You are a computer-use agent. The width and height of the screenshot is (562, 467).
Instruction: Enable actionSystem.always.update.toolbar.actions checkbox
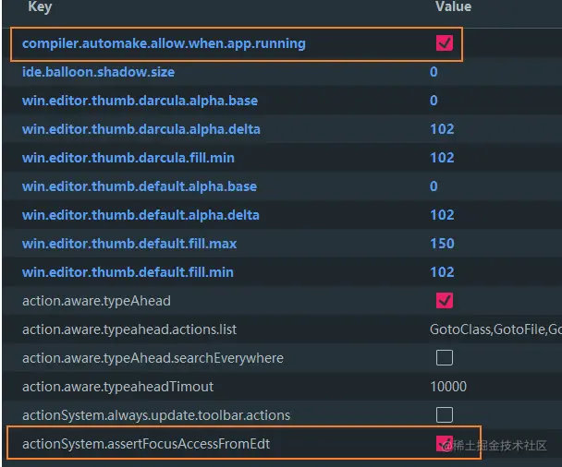click(444, 414)
